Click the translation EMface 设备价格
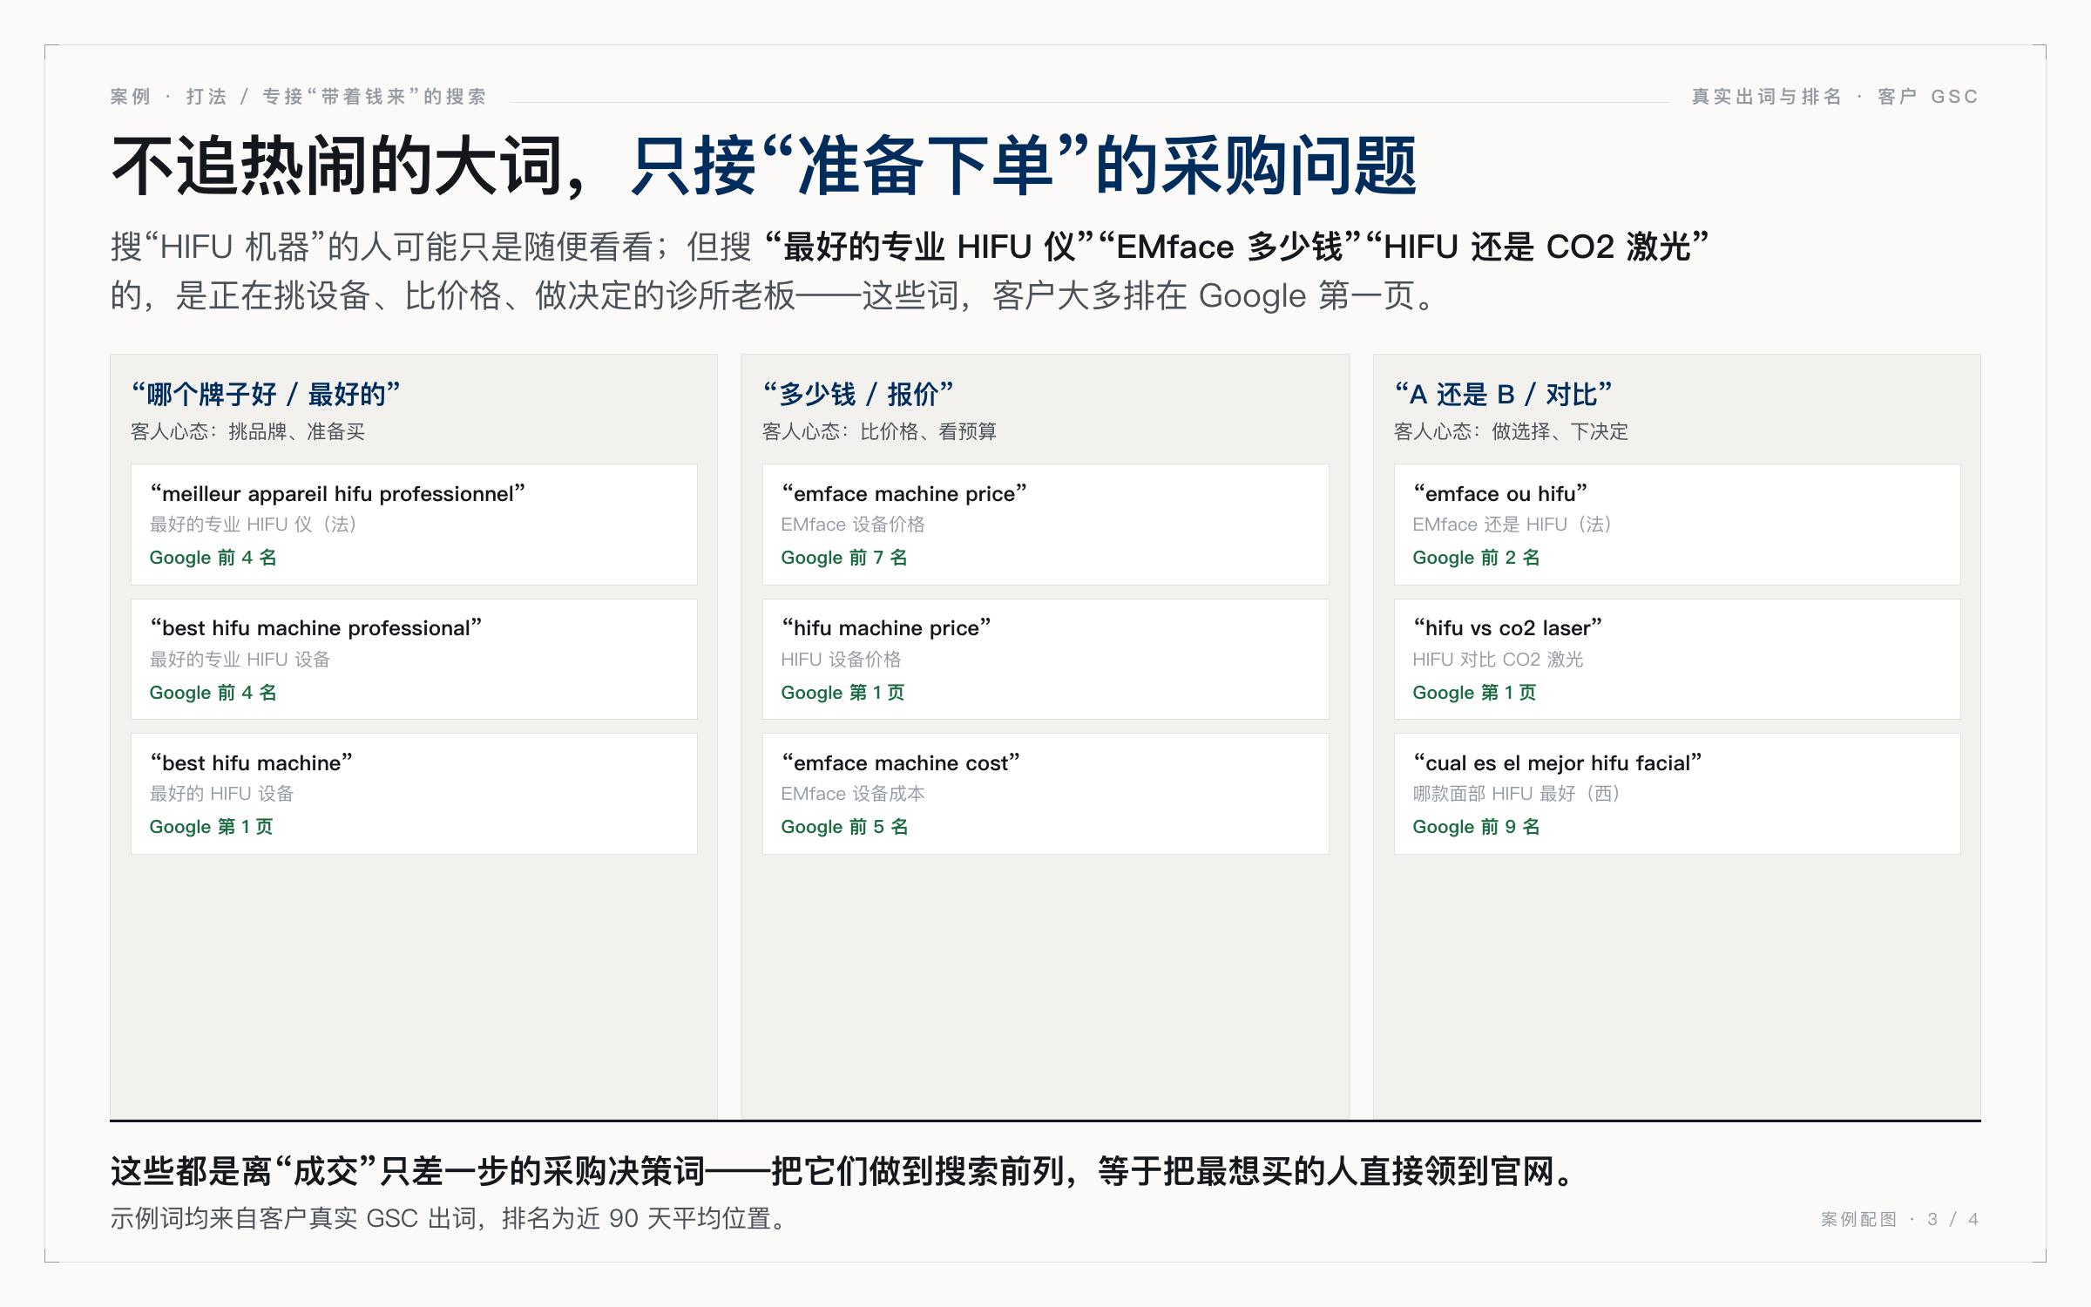The height and width of the screenshot is (1307, 2091). tap(853, 525)
